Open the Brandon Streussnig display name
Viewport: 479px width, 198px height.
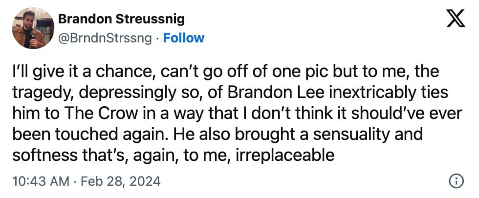click(121, 20)
